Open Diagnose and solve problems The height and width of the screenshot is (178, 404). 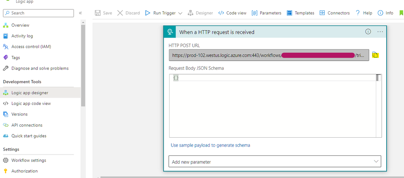[40, 69]
